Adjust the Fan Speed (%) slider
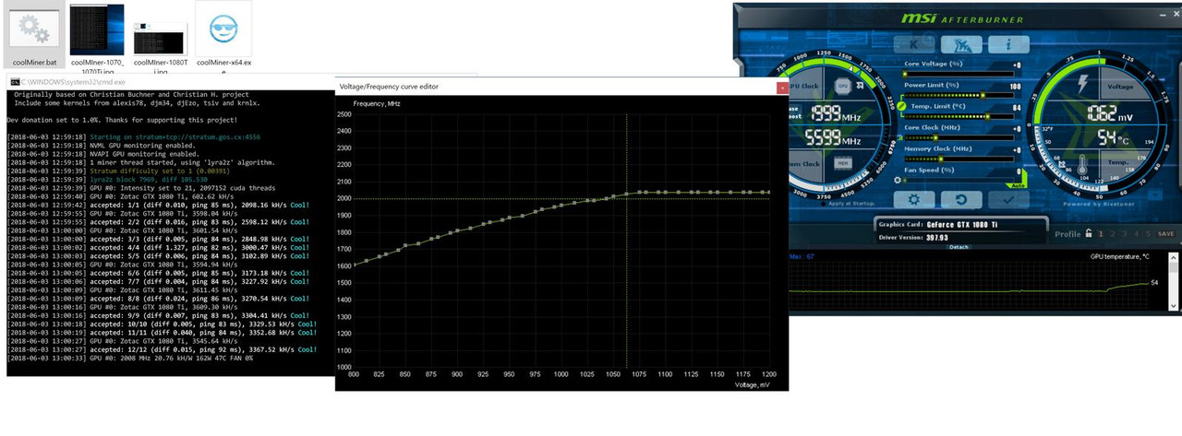The height and width of the screenshot is (436, 1182). coord(959,180)
